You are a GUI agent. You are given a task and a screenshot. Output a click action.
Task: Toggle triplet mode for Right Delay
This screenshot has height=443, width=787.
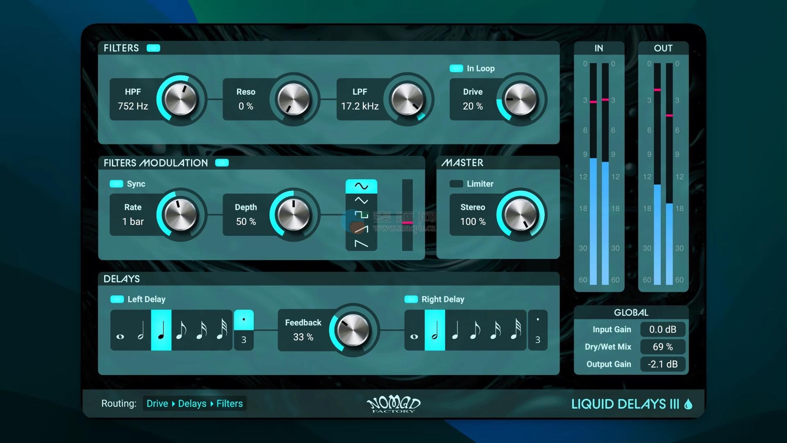click(538, 340)
